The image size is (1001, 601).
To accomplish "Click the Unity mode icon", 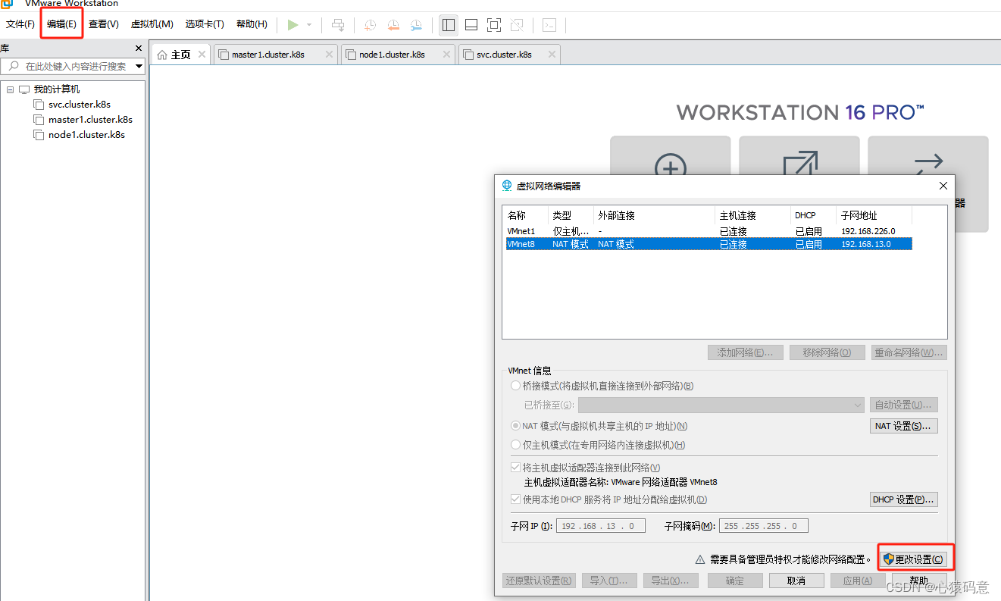I will click(517, 25).
